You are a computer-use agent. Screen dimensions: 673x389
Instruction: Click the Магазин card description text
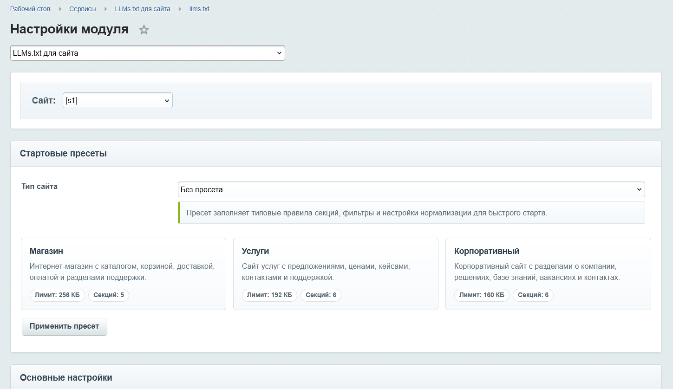pos(122,272)
